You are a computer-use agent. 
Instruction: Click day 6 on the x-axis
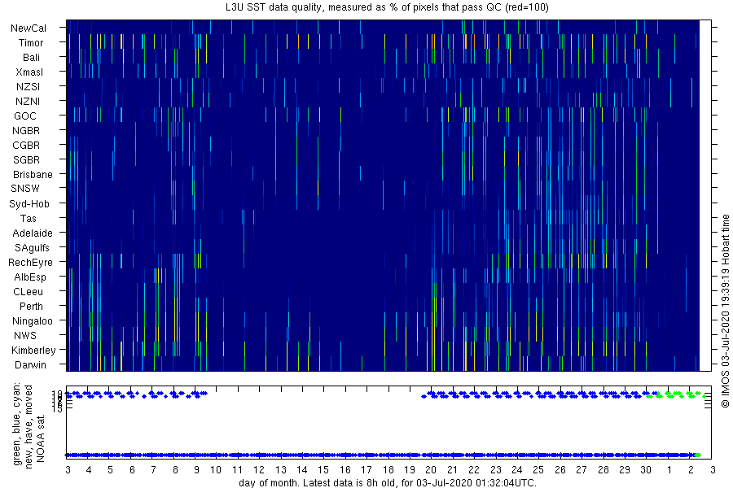[x=132, y=470]
